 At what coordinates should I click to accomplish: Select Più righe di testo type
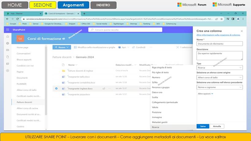(160, 72)
